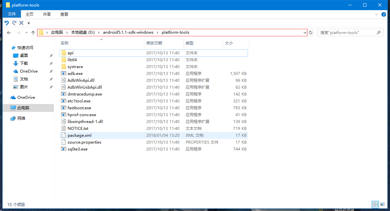This screenshot has width=390, height=211.
Task: Select the lib64 folder icon
Action: pyautogui.click(x=64, y=60)
